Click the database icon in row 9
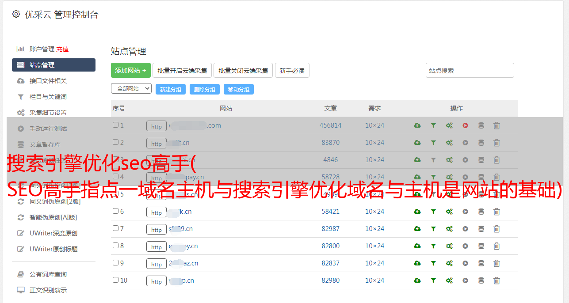Viewport: 569px width, 303px height. click(x=481, y=263)
